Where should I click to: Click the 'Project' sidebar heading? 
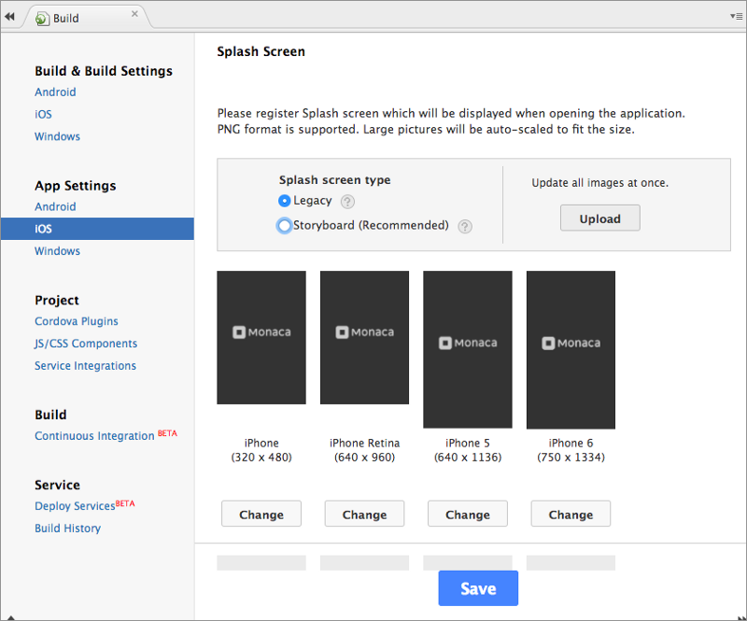(x=57, y=301)
